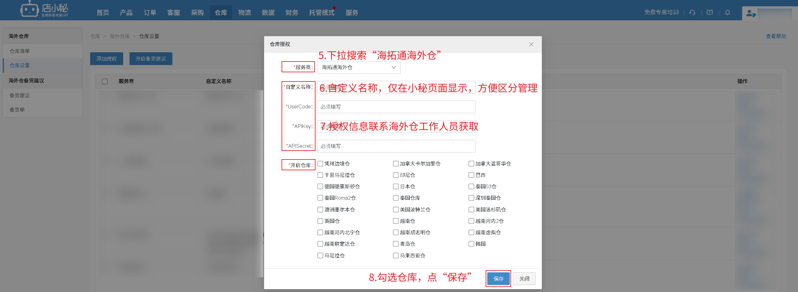
Task: Open the 财务 menu
Action: point(292,13)
